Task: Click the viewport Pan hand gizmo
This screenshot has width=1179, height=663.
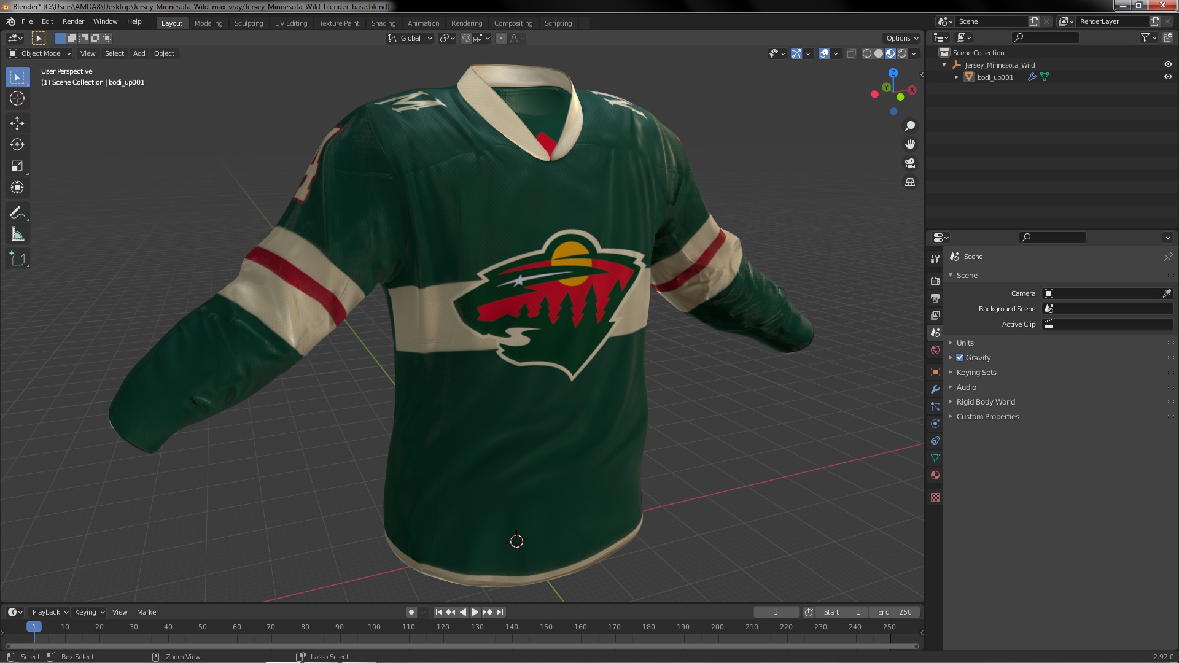Action: [910, 144]
